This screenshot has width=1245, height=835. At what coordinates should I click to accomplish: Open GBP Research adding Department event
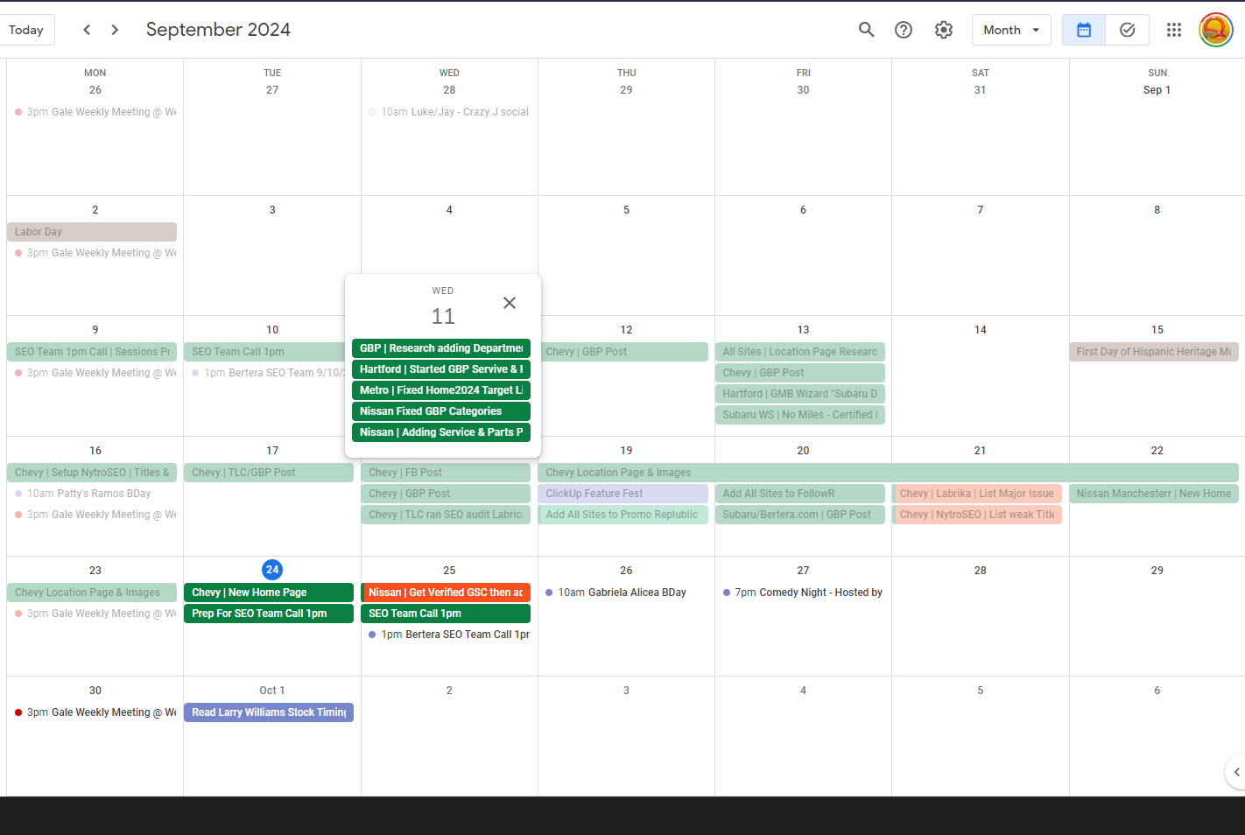441,348
